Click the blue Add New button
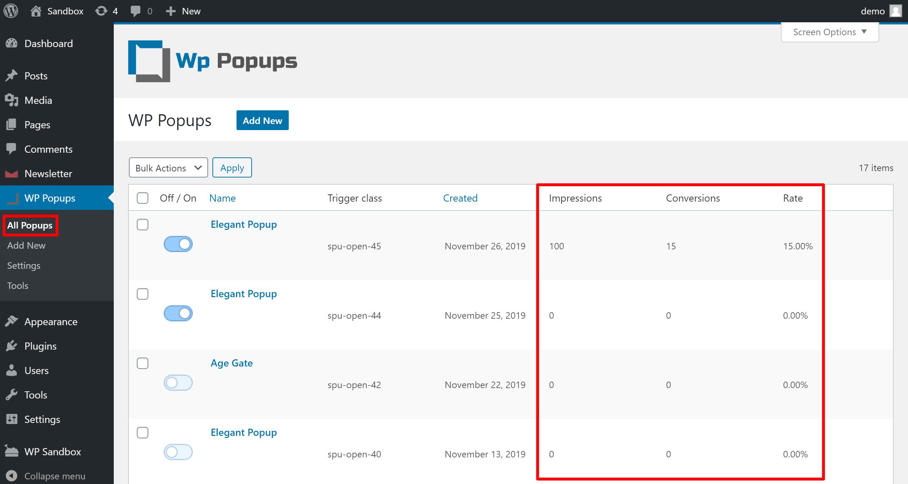The width and height of the screenshot is (908, 484). (x=262, y=120)
